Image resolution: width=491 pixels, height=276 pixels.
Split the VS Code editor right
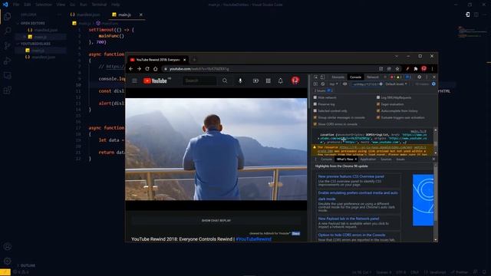476,15
